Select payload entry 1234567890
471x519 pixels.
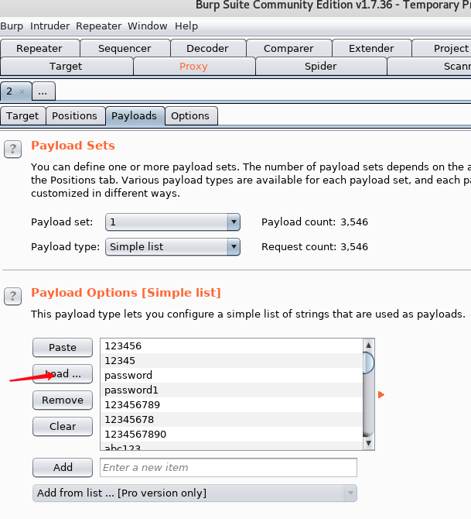(x=231, y=434)
